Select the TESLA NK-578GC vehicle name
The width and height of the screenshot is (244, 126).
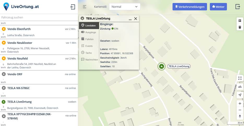[19, 88]
